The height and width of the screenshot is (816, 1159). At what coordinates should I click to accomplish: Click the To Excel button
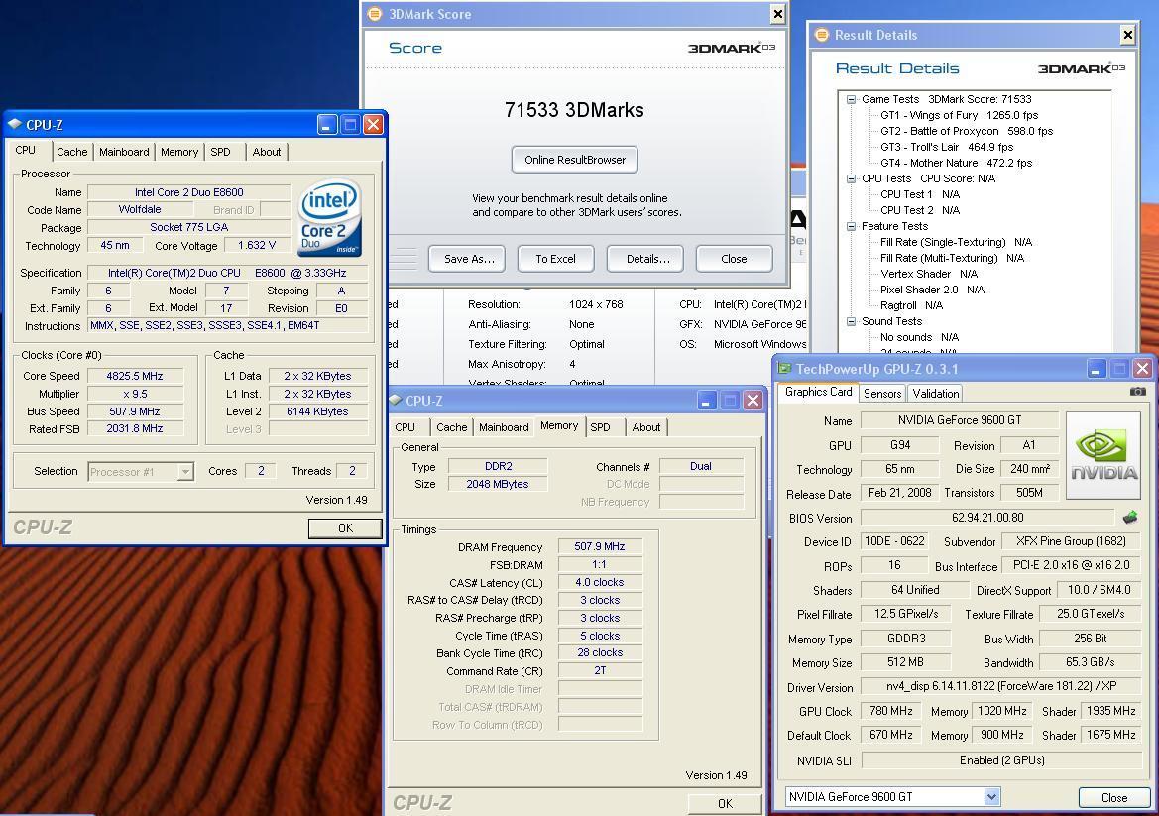pyautogui.click(x=556, y=259)
